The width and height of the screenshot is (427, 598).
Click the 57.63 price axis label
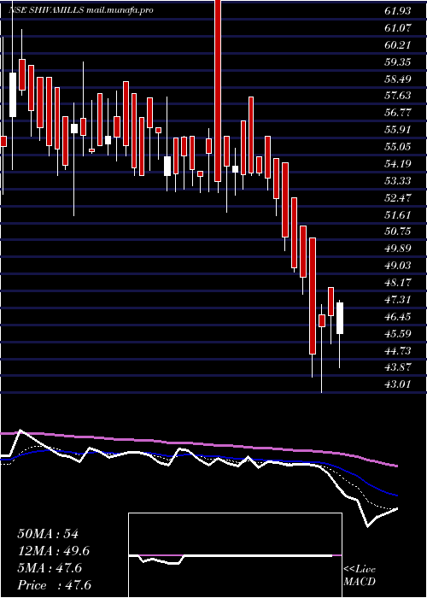coord(398,96)
